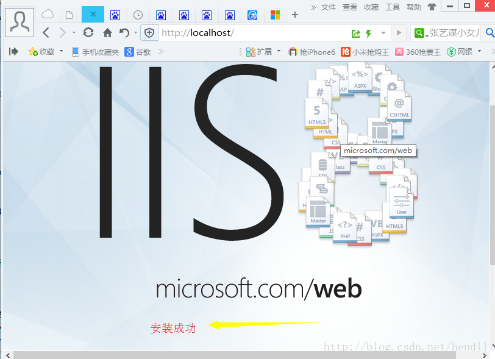Open the cloud sync tab icon
Image resolution: width=495 pixels, height=359 pixels.
point(48,15)
